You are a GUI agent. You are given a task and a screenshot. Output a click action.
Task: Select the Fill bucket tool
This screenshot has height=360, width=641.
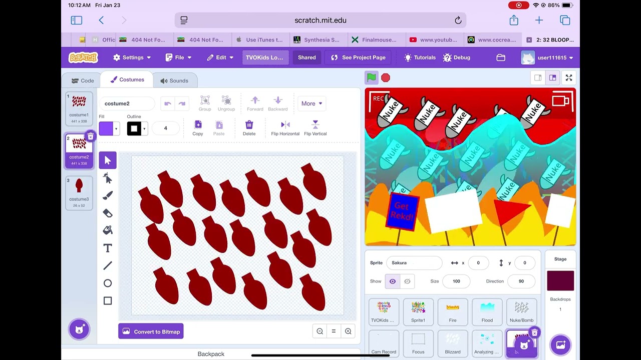(x=108, y=230)
